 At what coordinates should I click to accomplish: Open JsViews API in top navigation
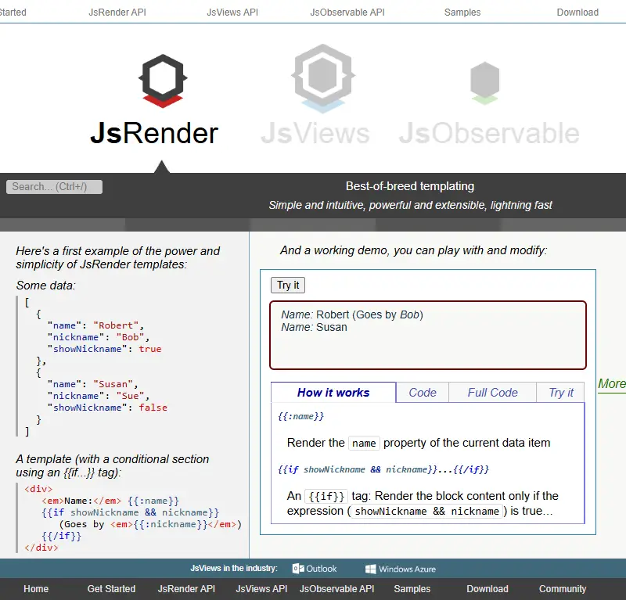(x=232, y=13)
